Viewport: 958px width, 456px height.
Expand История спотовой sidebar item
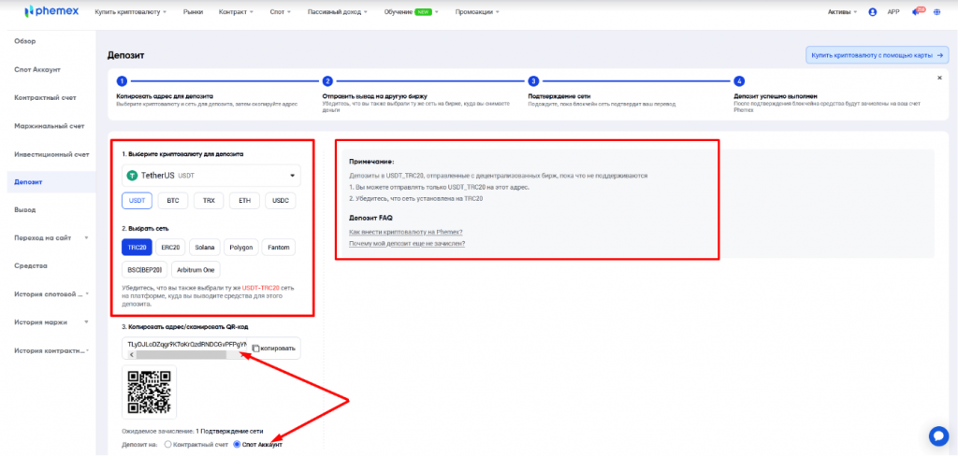coord(51,293)
